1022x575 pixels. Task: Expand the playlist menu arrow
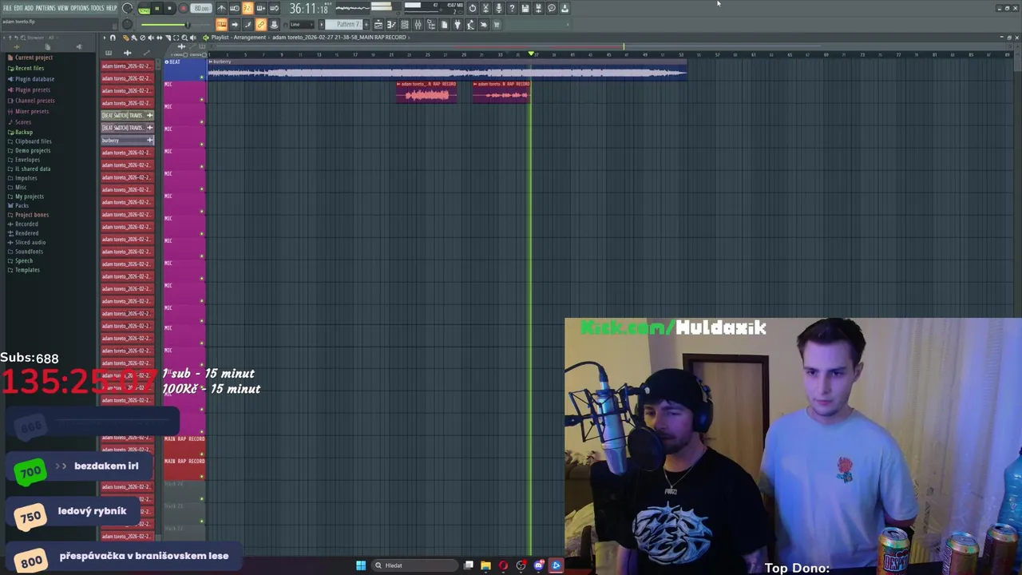coord(105,38)
